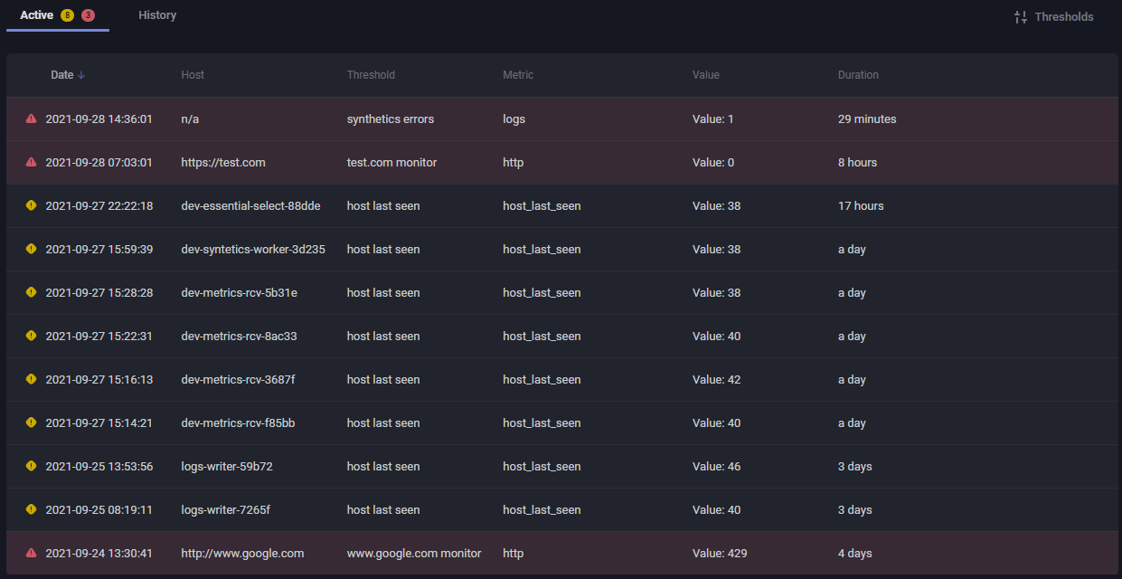Viewport: 1122px width, 579px height.
Task: Switch to the History tab
Action: pos(157,15)
